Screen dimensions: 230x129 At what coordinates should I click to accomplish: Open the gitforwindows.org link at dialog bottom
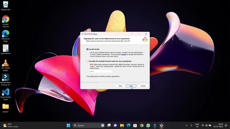click(x=90, y=82)
